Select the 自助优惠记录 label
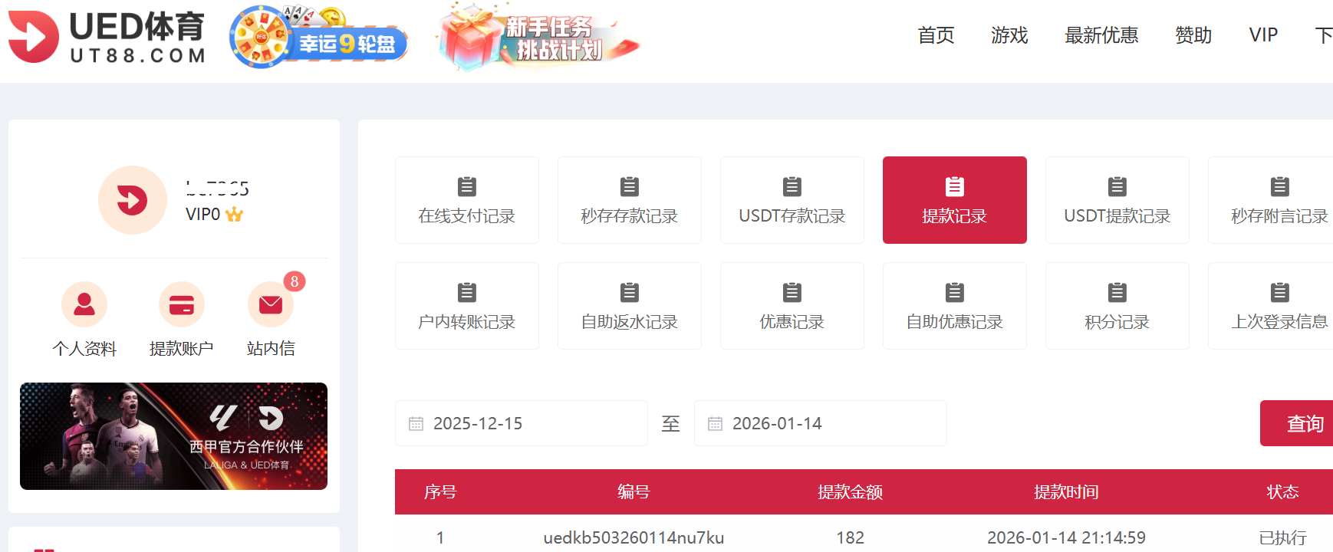The height and width of the screenshot is (552, 1333). pos(955,322)
